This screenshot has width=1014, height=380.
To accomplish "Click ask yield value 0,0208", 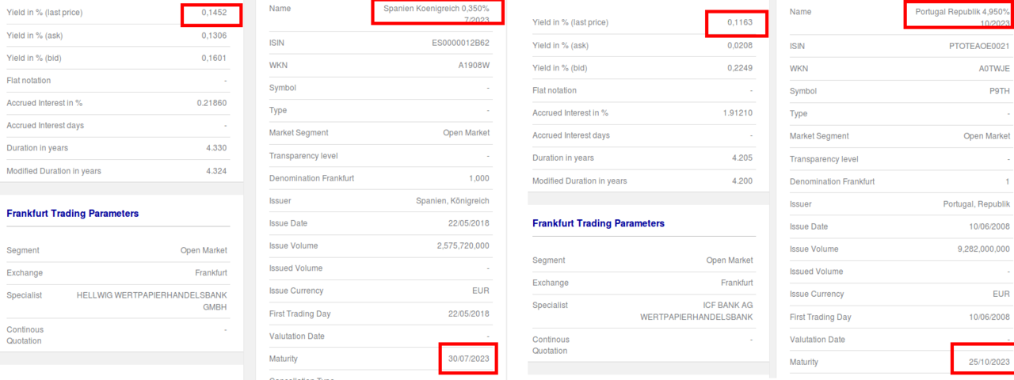I will tap(740, 45).
